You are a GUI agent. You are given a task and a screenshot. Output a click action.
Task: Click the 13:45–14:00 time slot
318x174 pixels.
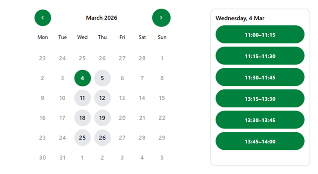pos(260,141)
